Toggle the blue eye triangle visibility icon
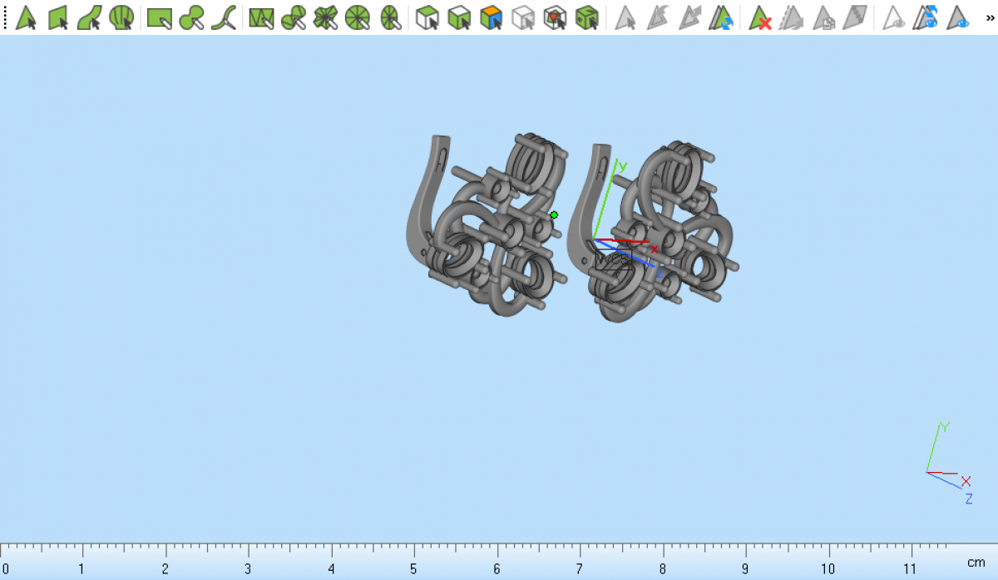Viewport: 998px width, 580px height. coord(958,17)
